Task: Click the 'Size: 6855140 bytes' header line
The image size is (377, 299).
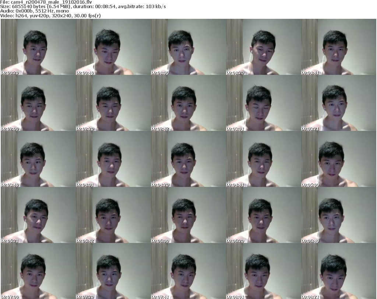Action: coord(83,7)
